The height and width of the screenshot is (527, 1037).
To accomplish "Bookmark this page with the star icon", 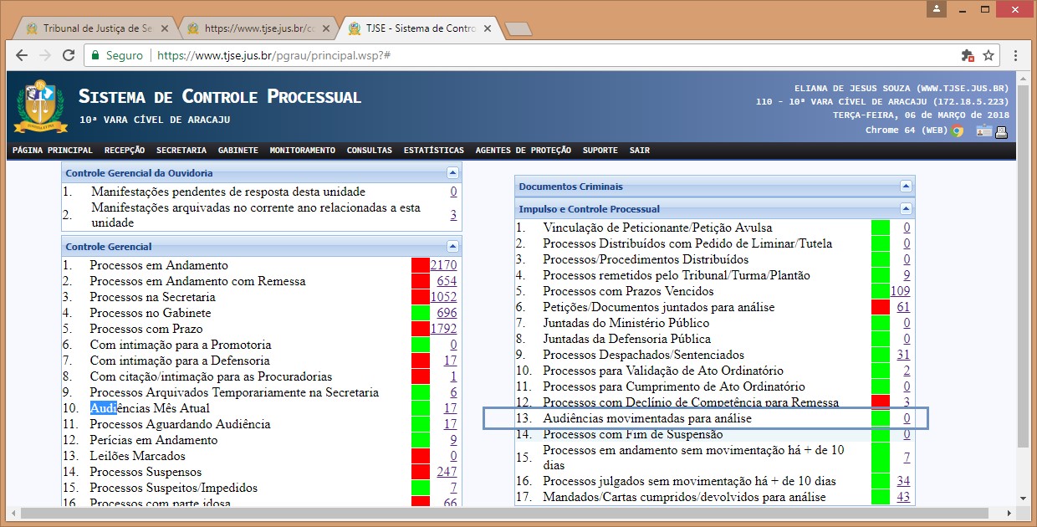I will coord(988,55).
